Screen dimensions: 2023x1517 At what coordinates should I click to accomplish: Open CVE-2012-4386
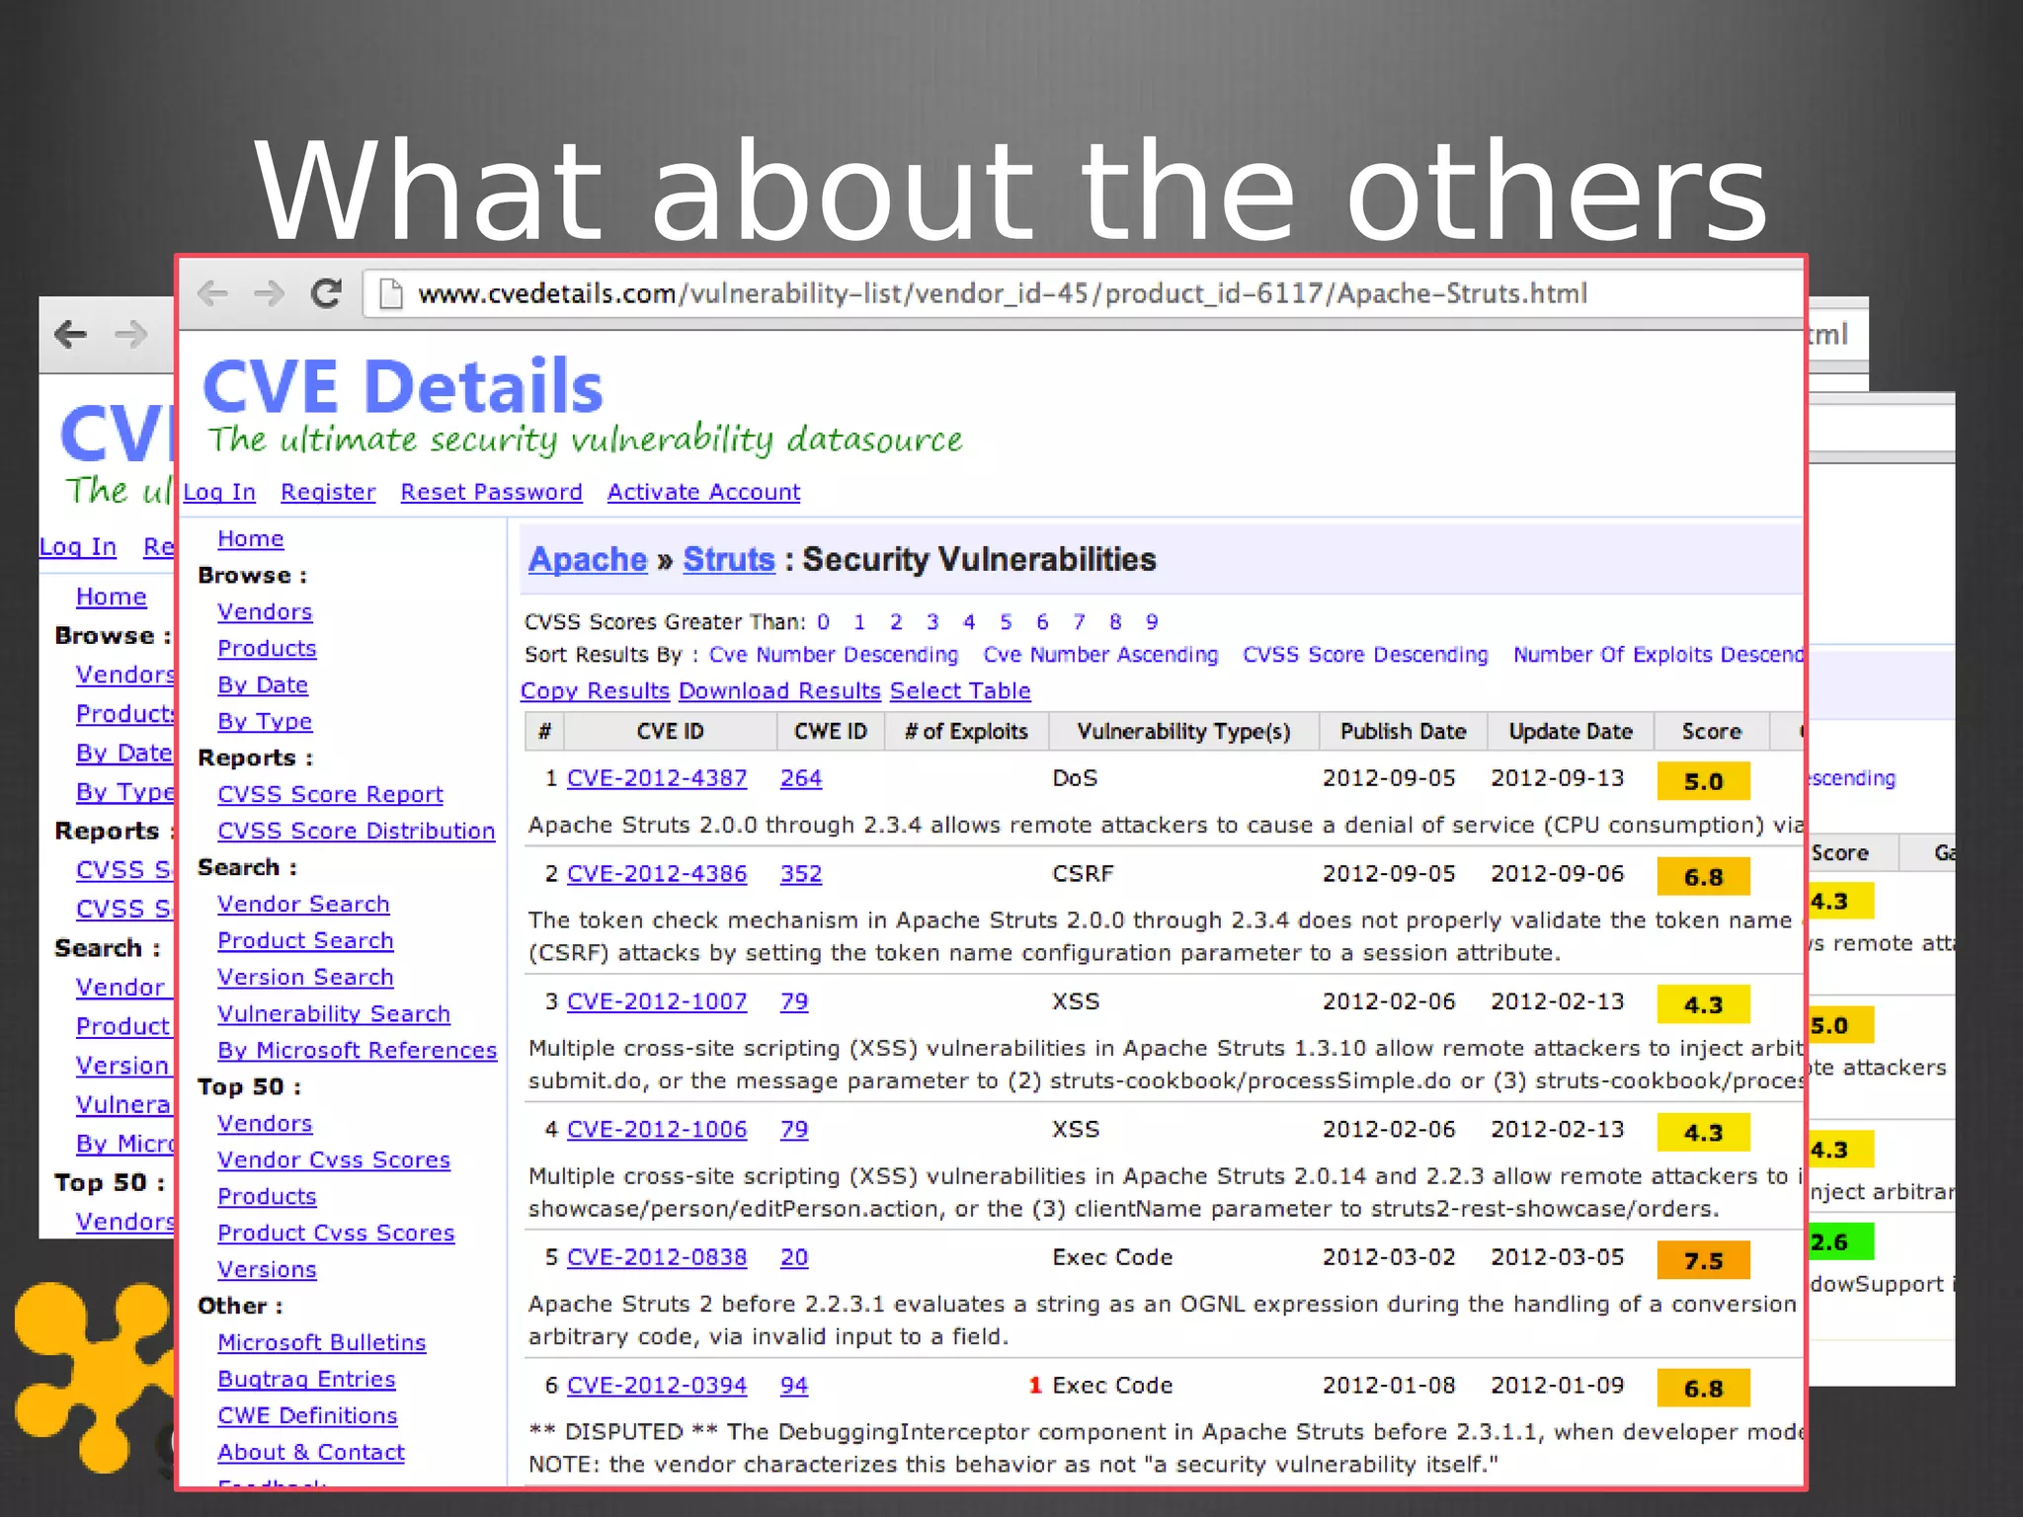coord(657,874)
